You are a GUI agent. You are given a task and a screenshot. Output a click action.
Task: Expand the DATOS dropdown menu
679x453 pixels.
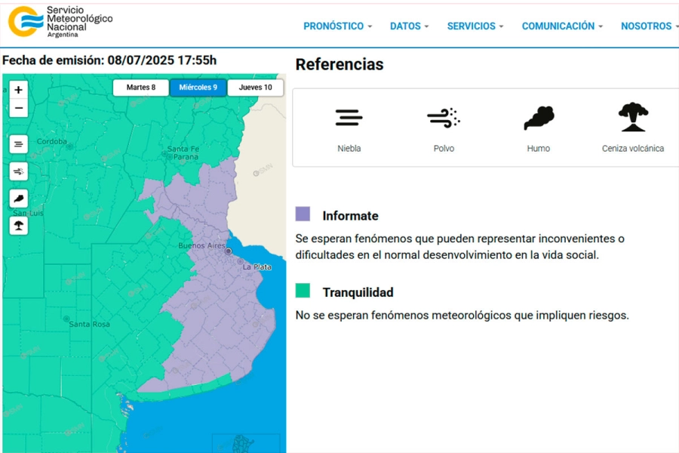(x=409, y=26)
